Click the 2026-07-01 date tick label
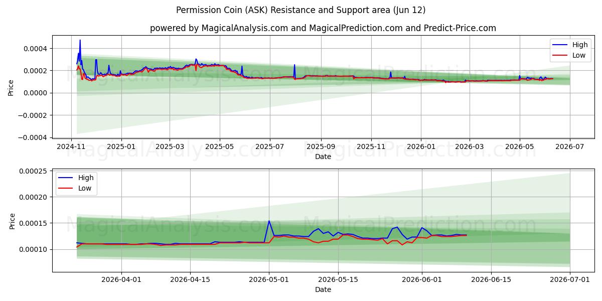The height and width of the screenshot is (301, 602). tap(570, 280)
